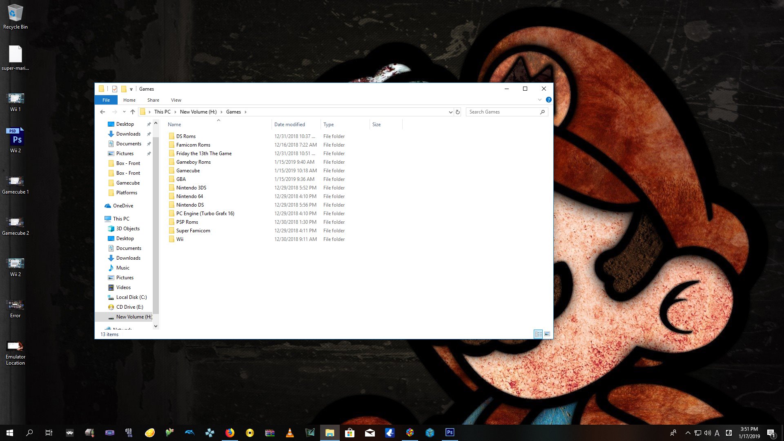Sort by Date modified column
The height and width of the screenshot is (441, 784).
296,124
